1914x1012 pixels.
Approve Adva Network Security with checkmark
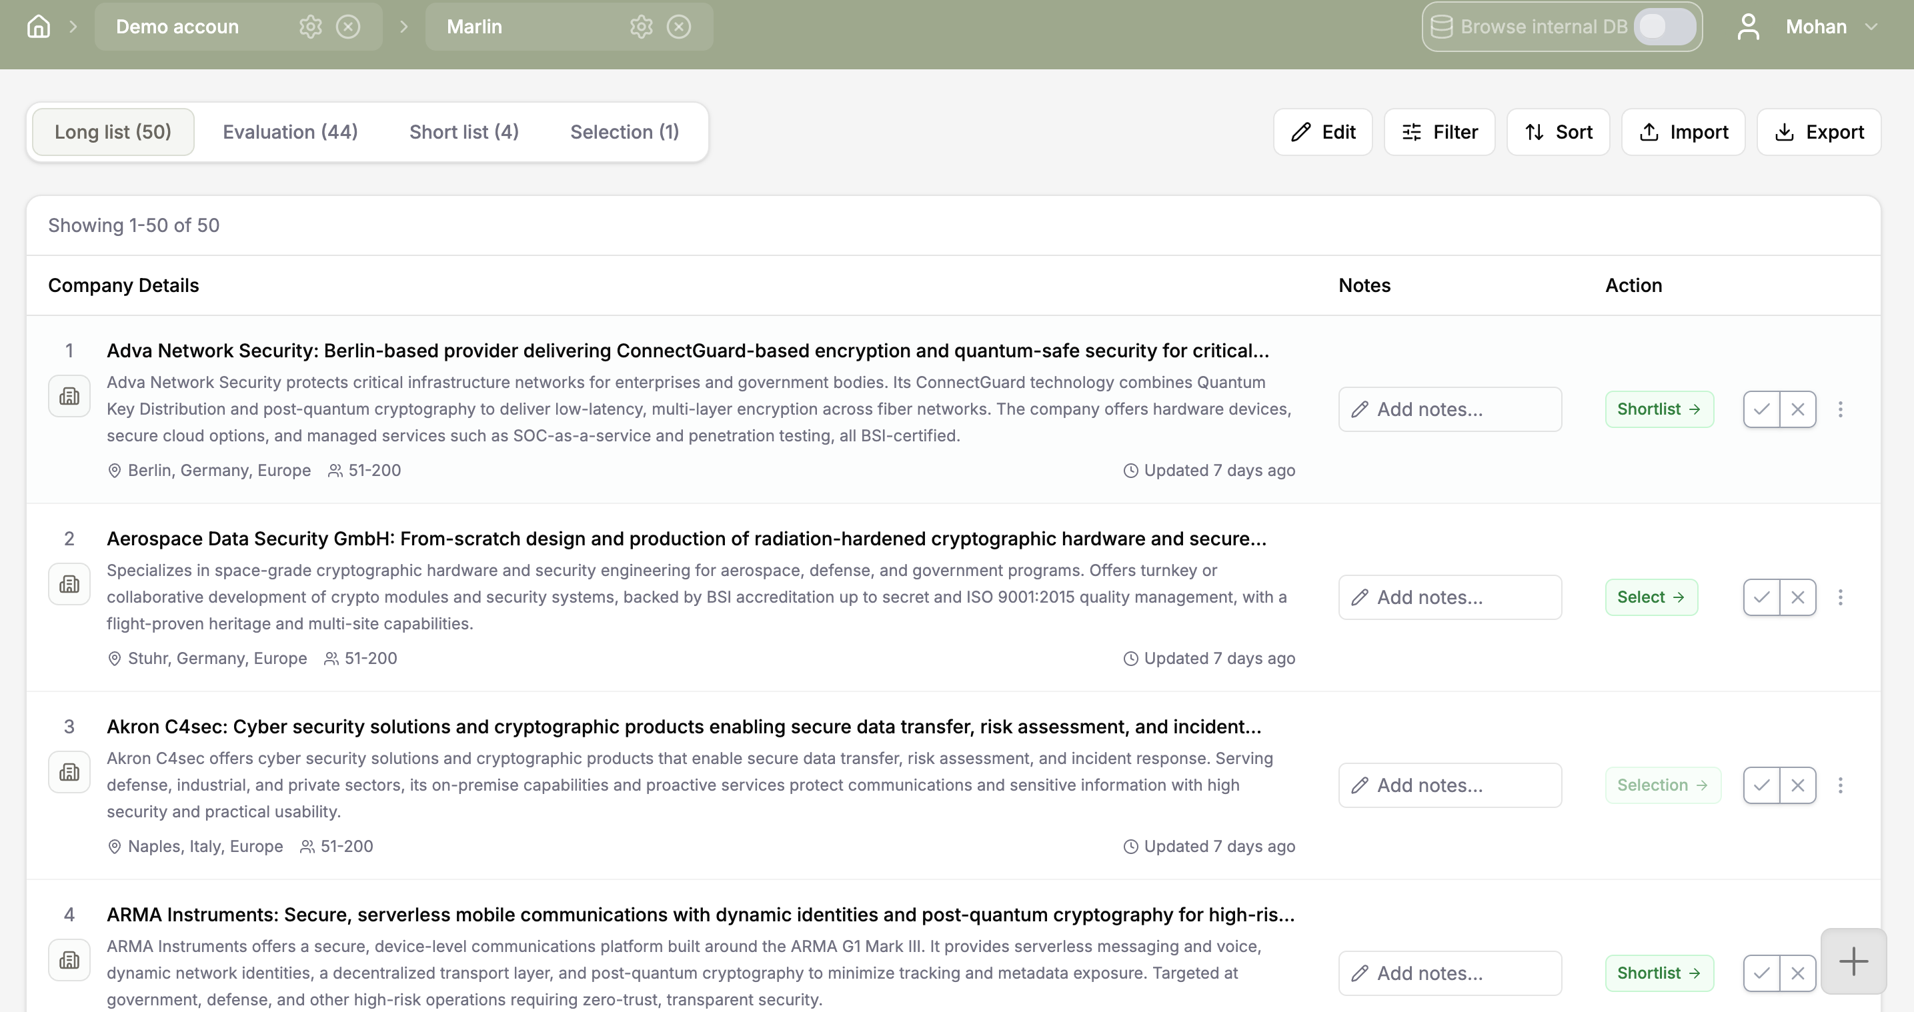[x=1762, y=409]
